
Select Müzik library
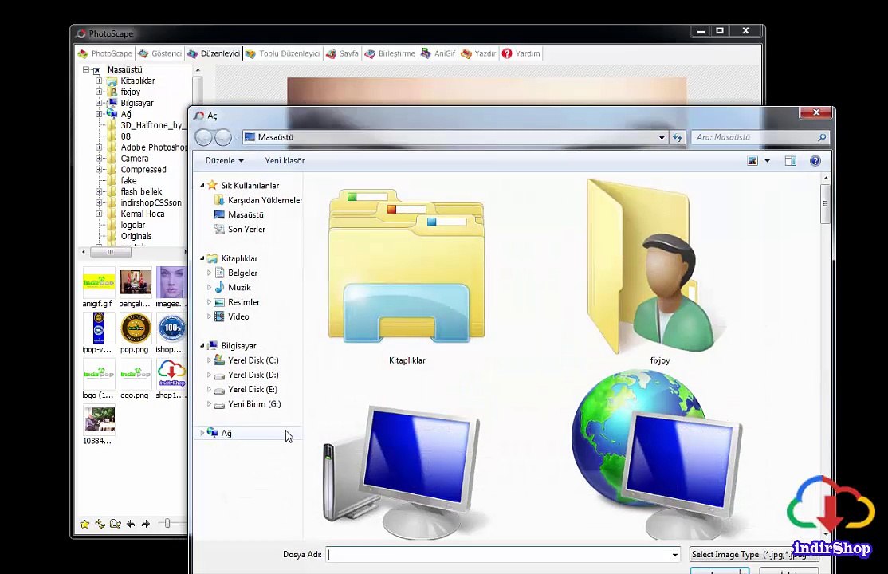pyautogui.click(x=233, y=288)
